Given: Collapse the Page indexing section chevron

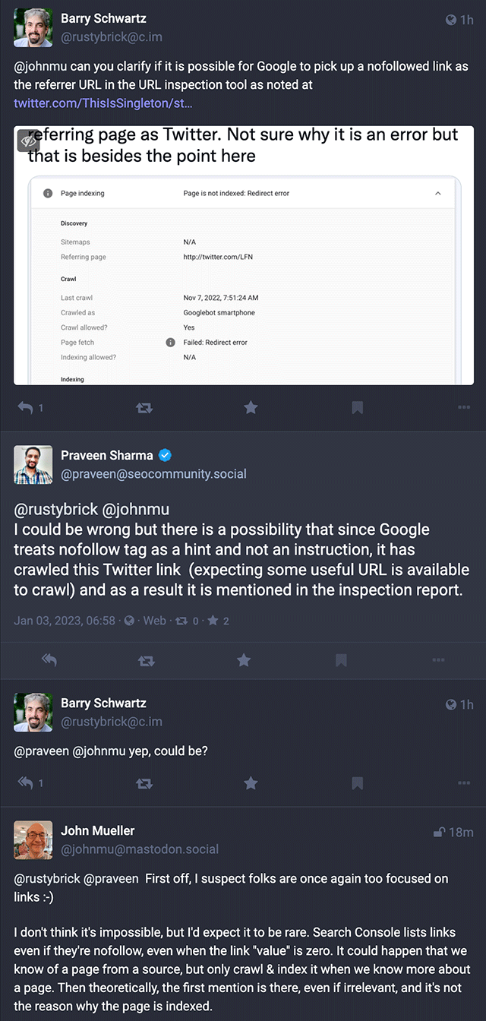Looking at the screenshot, I should (437, 194).
